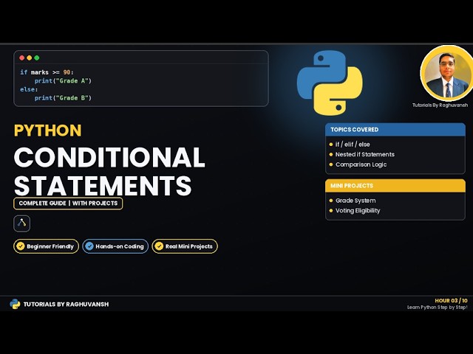Click the "if / elif / else" topic
Viewport: 473px width, 354px height.
click(353, 145)
